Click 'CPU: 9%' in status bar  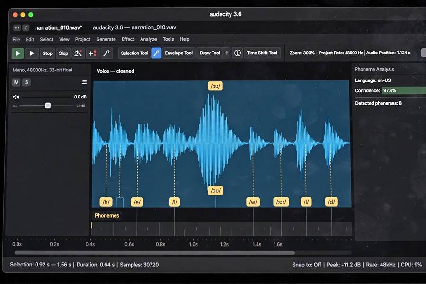(411, 265)
